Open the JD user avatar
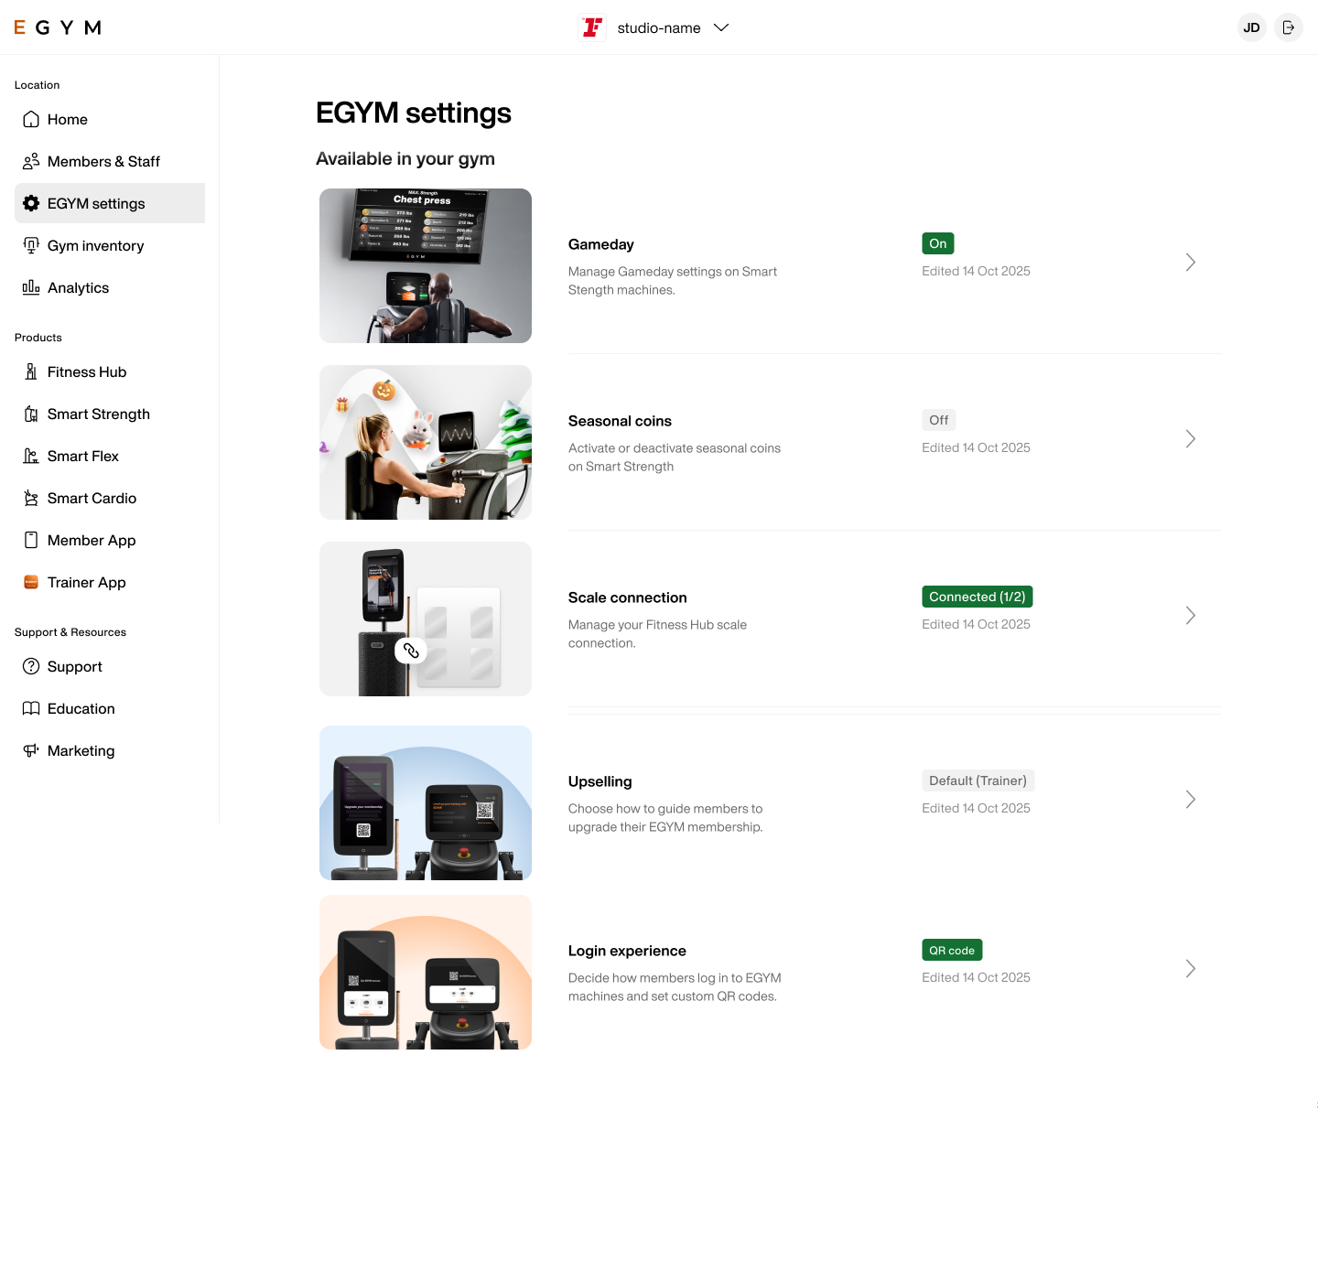The width and height of the screenshot is (1318, 1281). tap(1251, 27)
